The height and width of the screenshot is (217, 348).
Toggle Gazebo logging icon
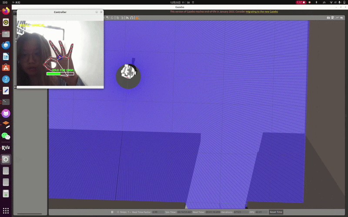[333, 18]
